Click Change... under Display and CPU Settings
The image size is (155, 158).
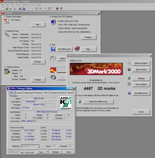(89, 37)
